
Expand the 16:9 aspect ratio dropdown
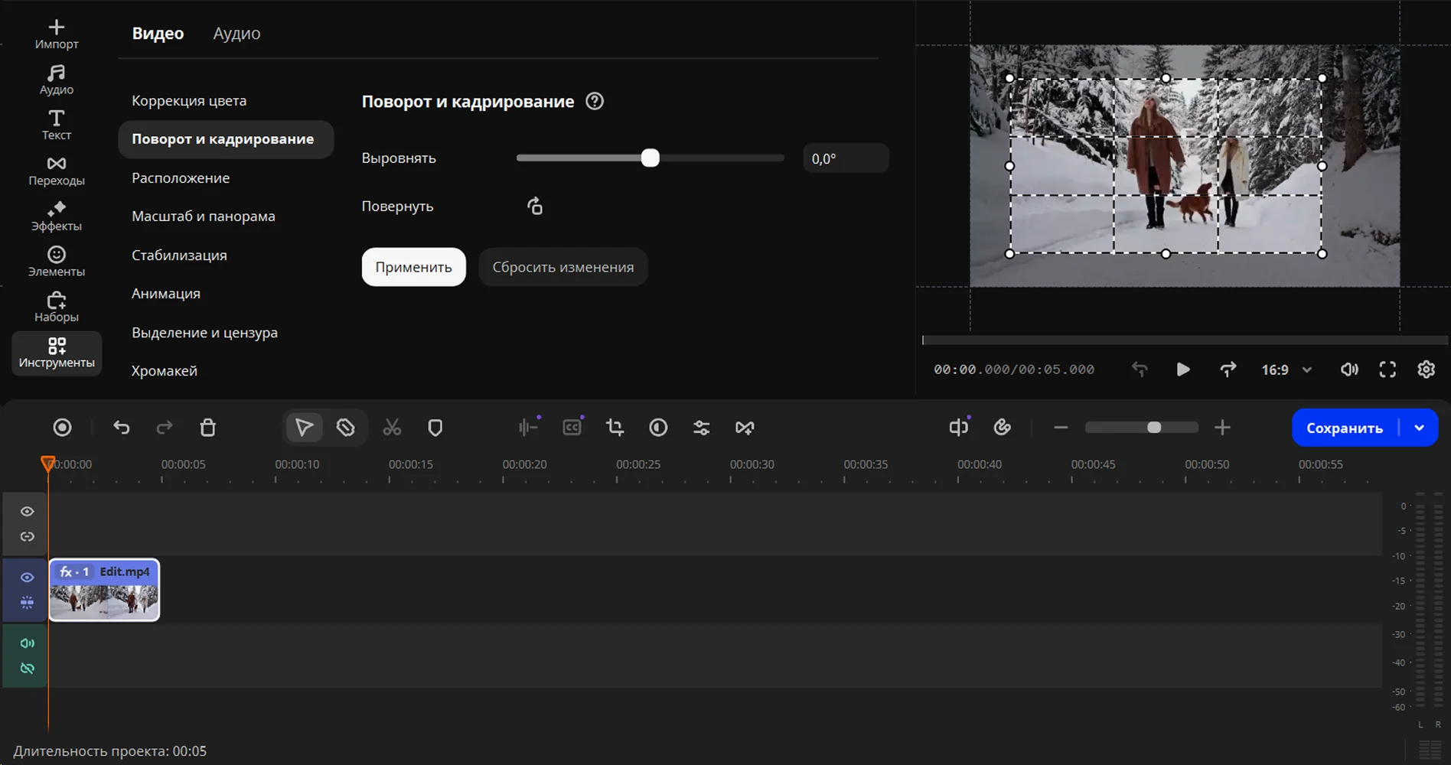(x=1307, y=370)
